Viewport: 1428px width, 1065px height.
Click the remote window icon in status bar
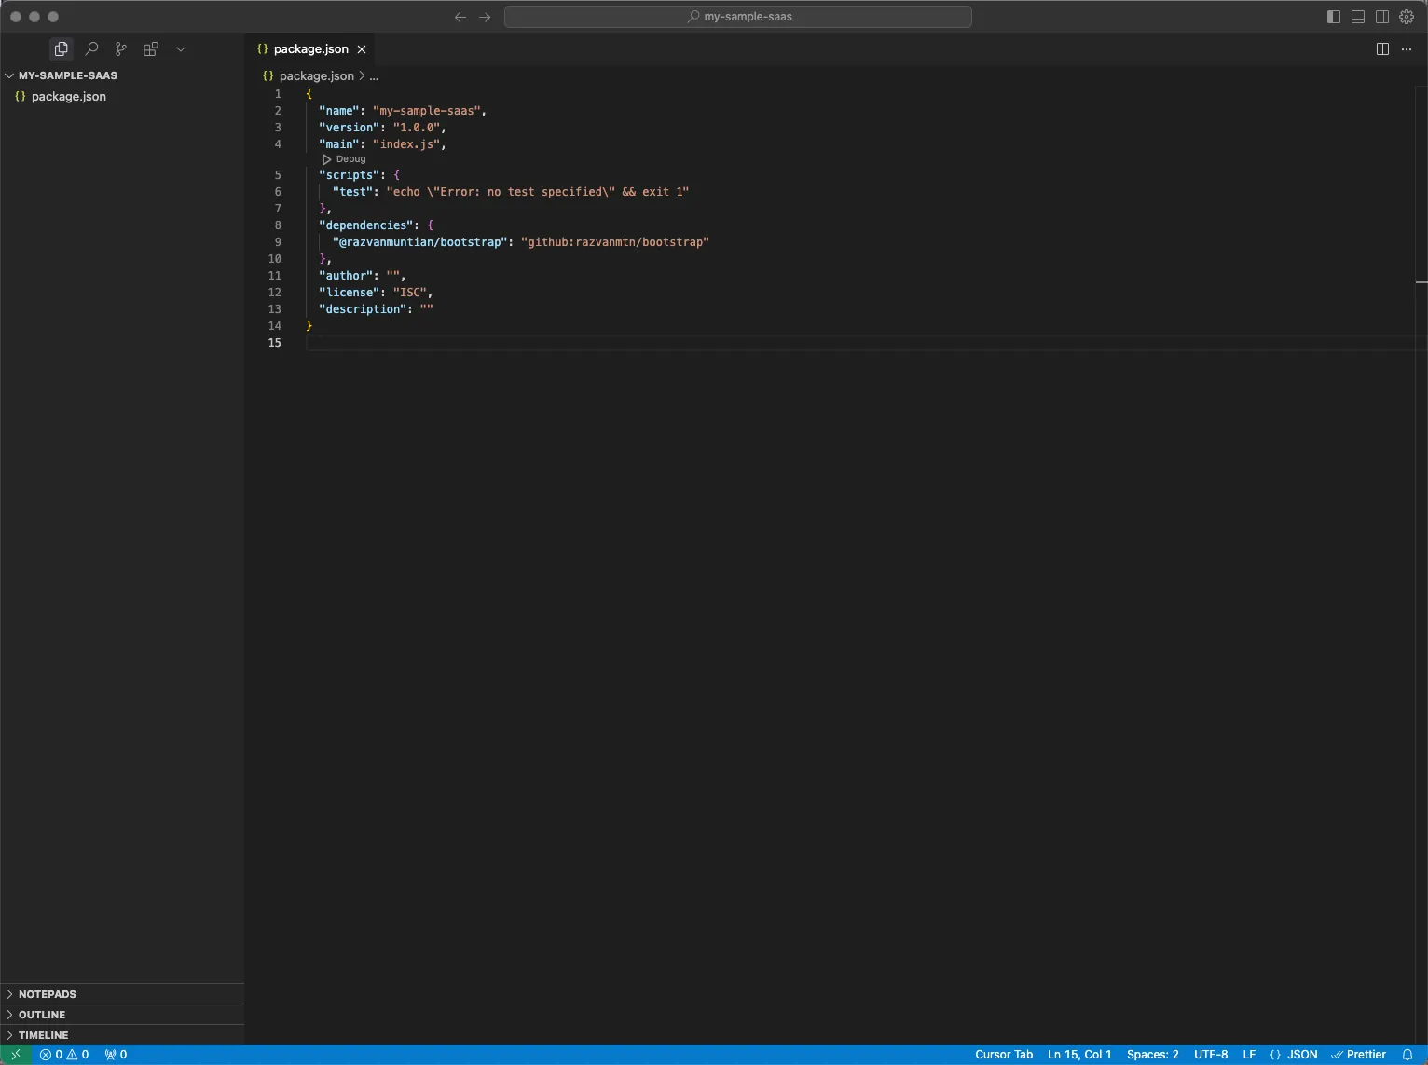click(x=16, y=1055)
